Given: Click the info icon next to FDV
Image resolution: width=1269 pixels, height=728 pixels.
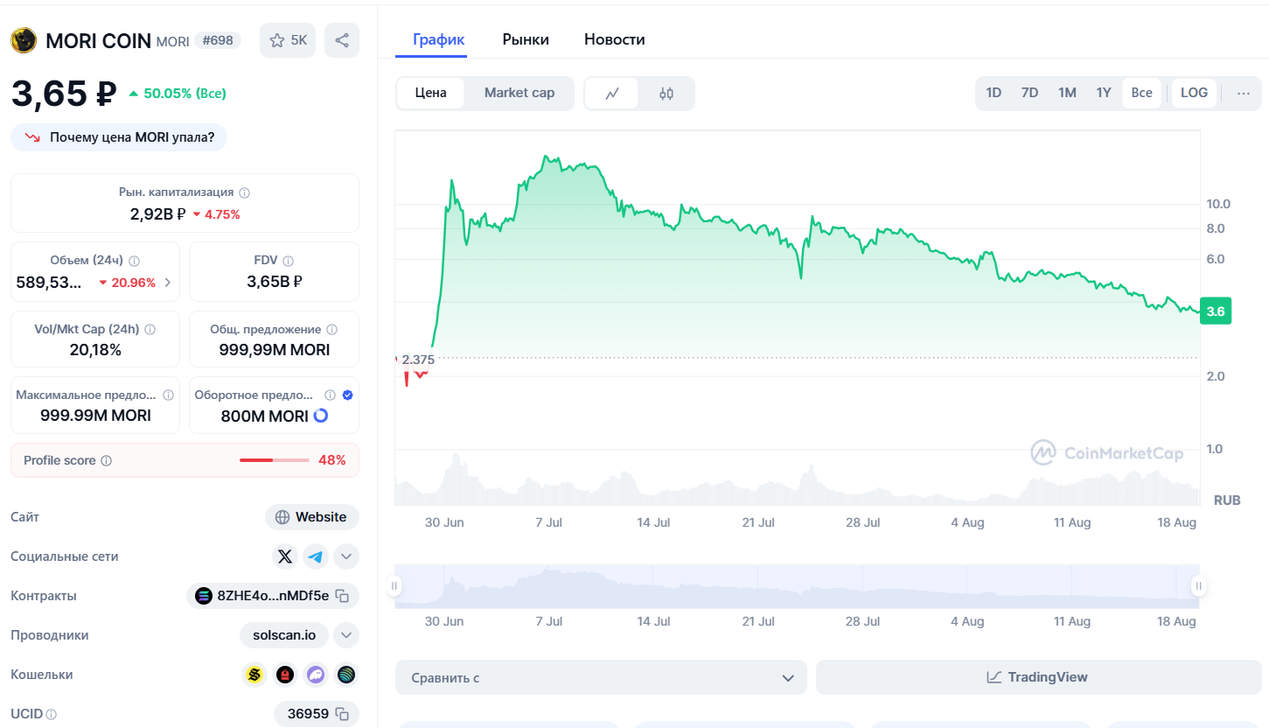Looking at the screenshot, I should click(x=289, y=261).
